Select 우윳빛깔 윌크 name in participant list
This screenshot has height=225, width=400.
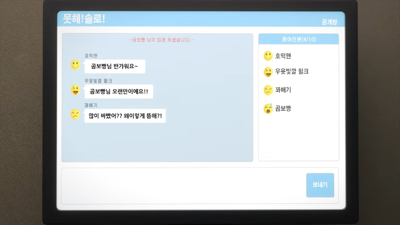click(x=292, y=72)
